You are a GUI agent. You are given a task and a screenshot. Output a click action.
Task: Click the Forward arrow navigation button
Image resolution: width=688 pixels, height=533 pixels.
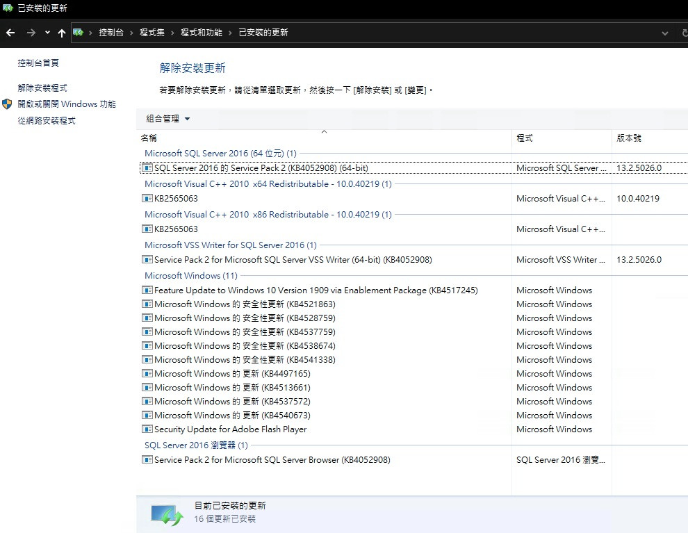point(31,33)
